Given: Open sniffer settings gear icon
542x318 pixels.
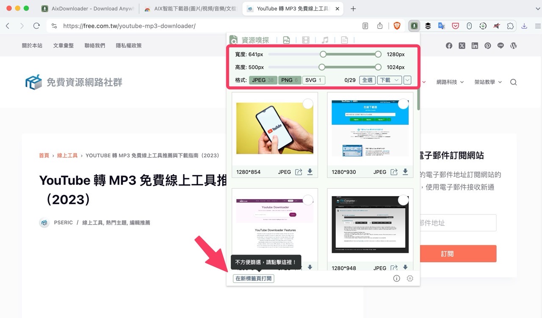Looking at the screenshot, I should click(x=410, y=278).
